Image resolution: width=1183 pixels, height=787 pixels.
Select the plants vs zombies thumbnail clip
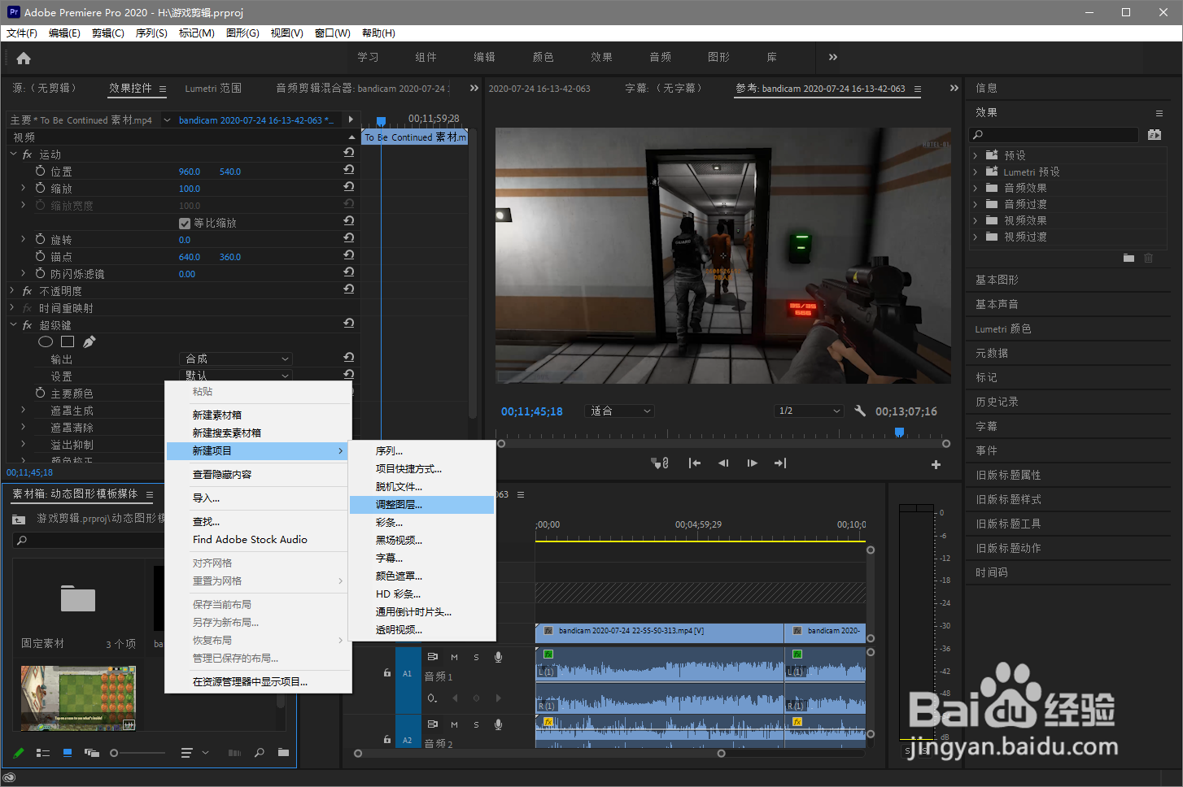(78, 698)
